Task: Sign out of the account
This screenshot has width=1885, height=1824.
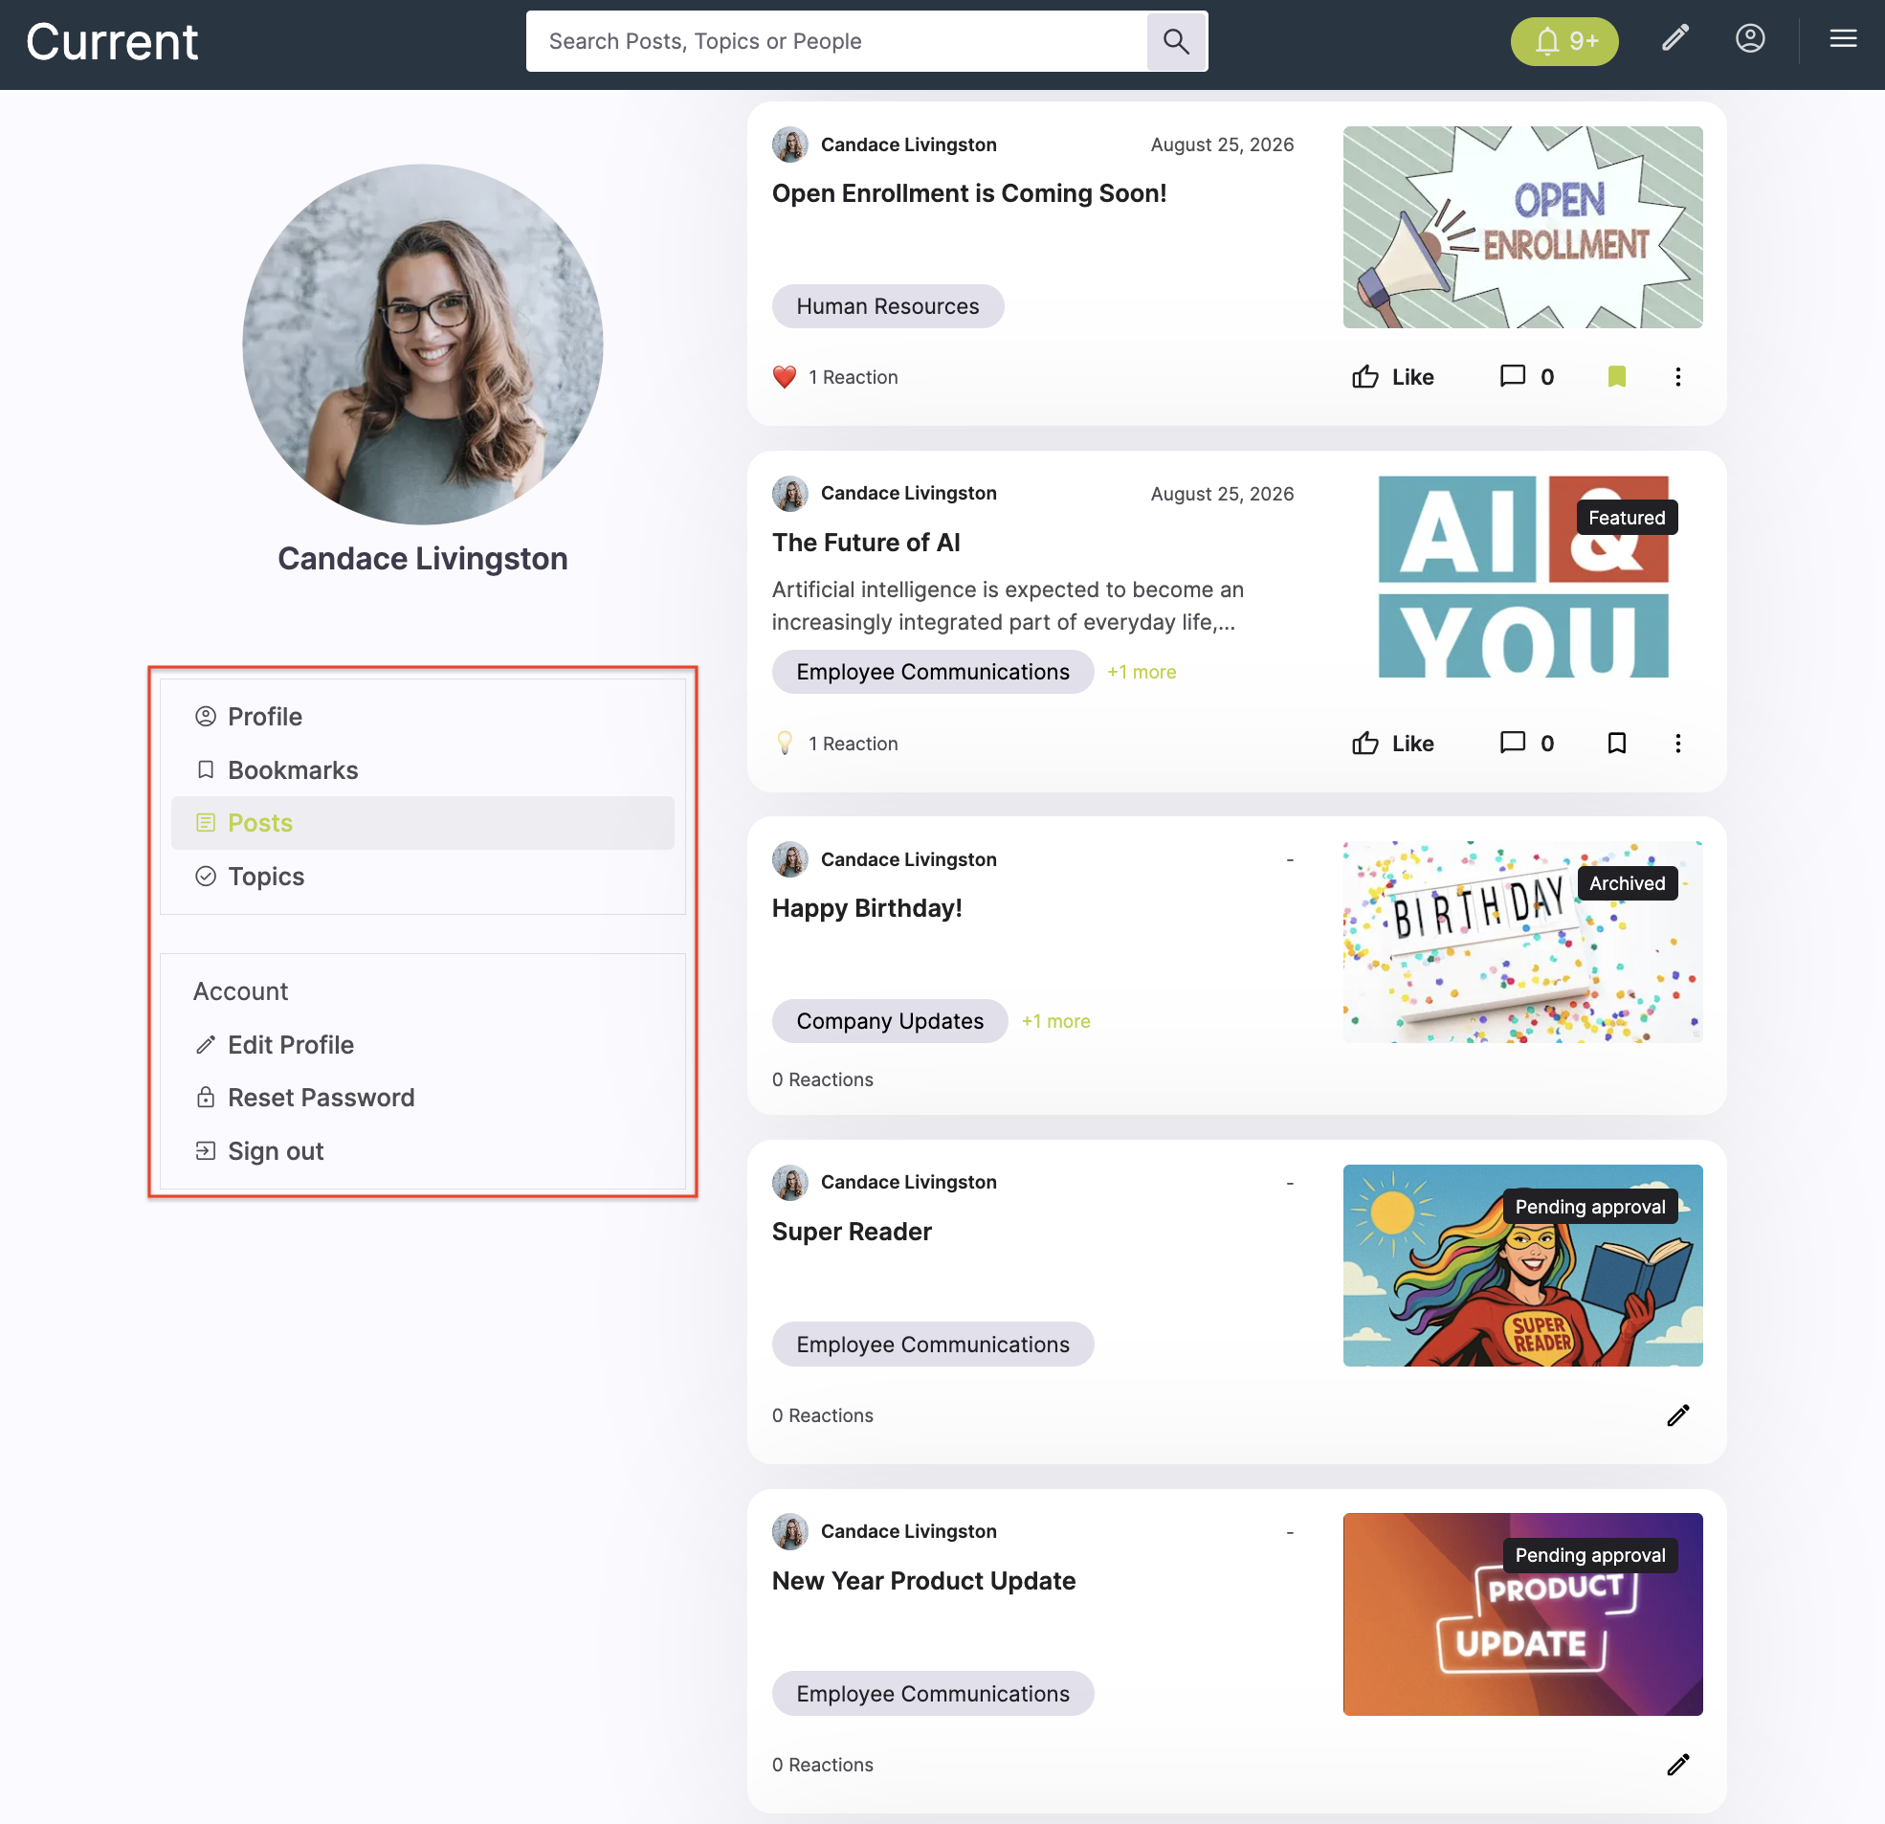Action: click(422, 1151)
